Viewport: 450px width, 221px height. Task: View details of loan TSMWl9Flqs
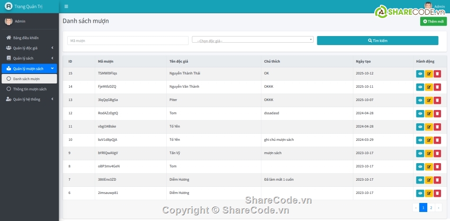pyautogui.click(x=420, y=74)
